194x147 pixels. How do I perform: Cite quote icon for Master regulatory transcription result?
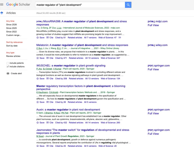point(48,102)
